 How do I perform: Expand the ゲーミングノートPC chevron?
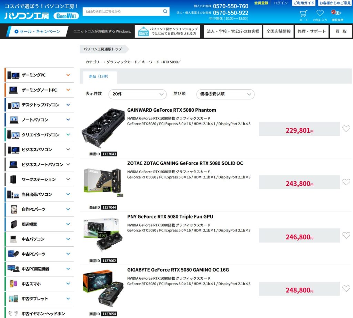pos(68,90)
